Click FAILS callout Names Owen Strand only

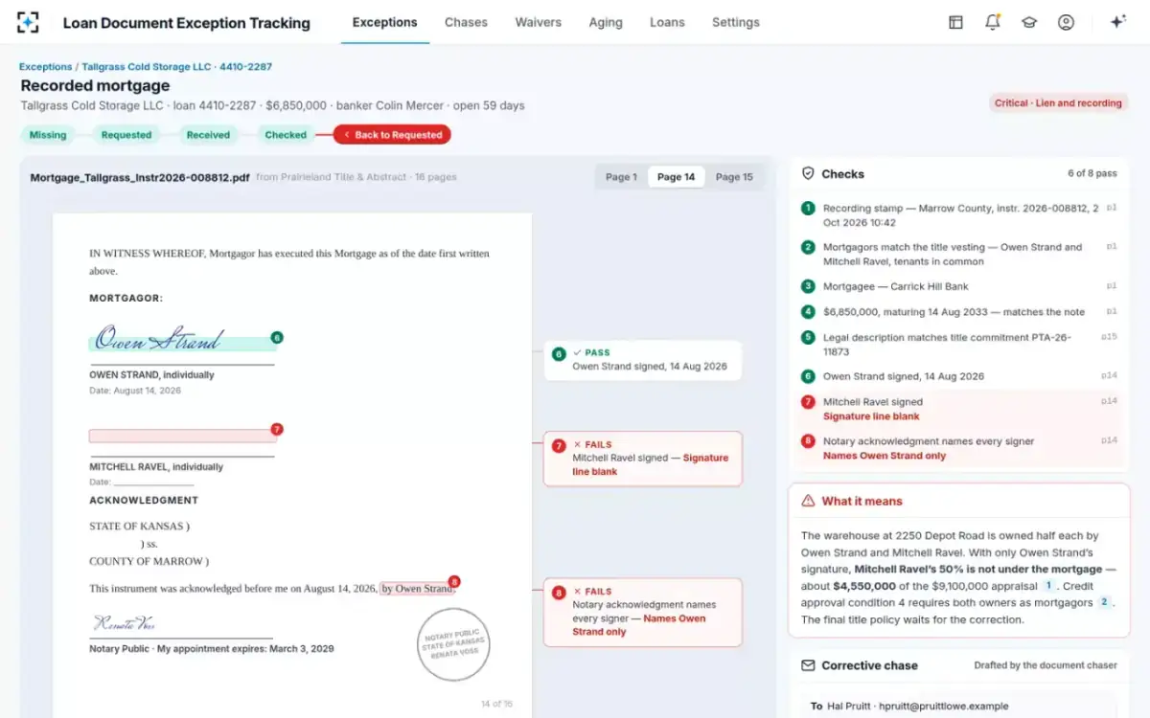[643, 612]
